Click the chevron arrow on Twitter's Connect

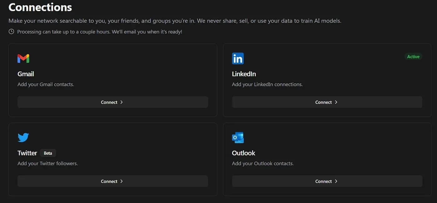pos(122,181)
